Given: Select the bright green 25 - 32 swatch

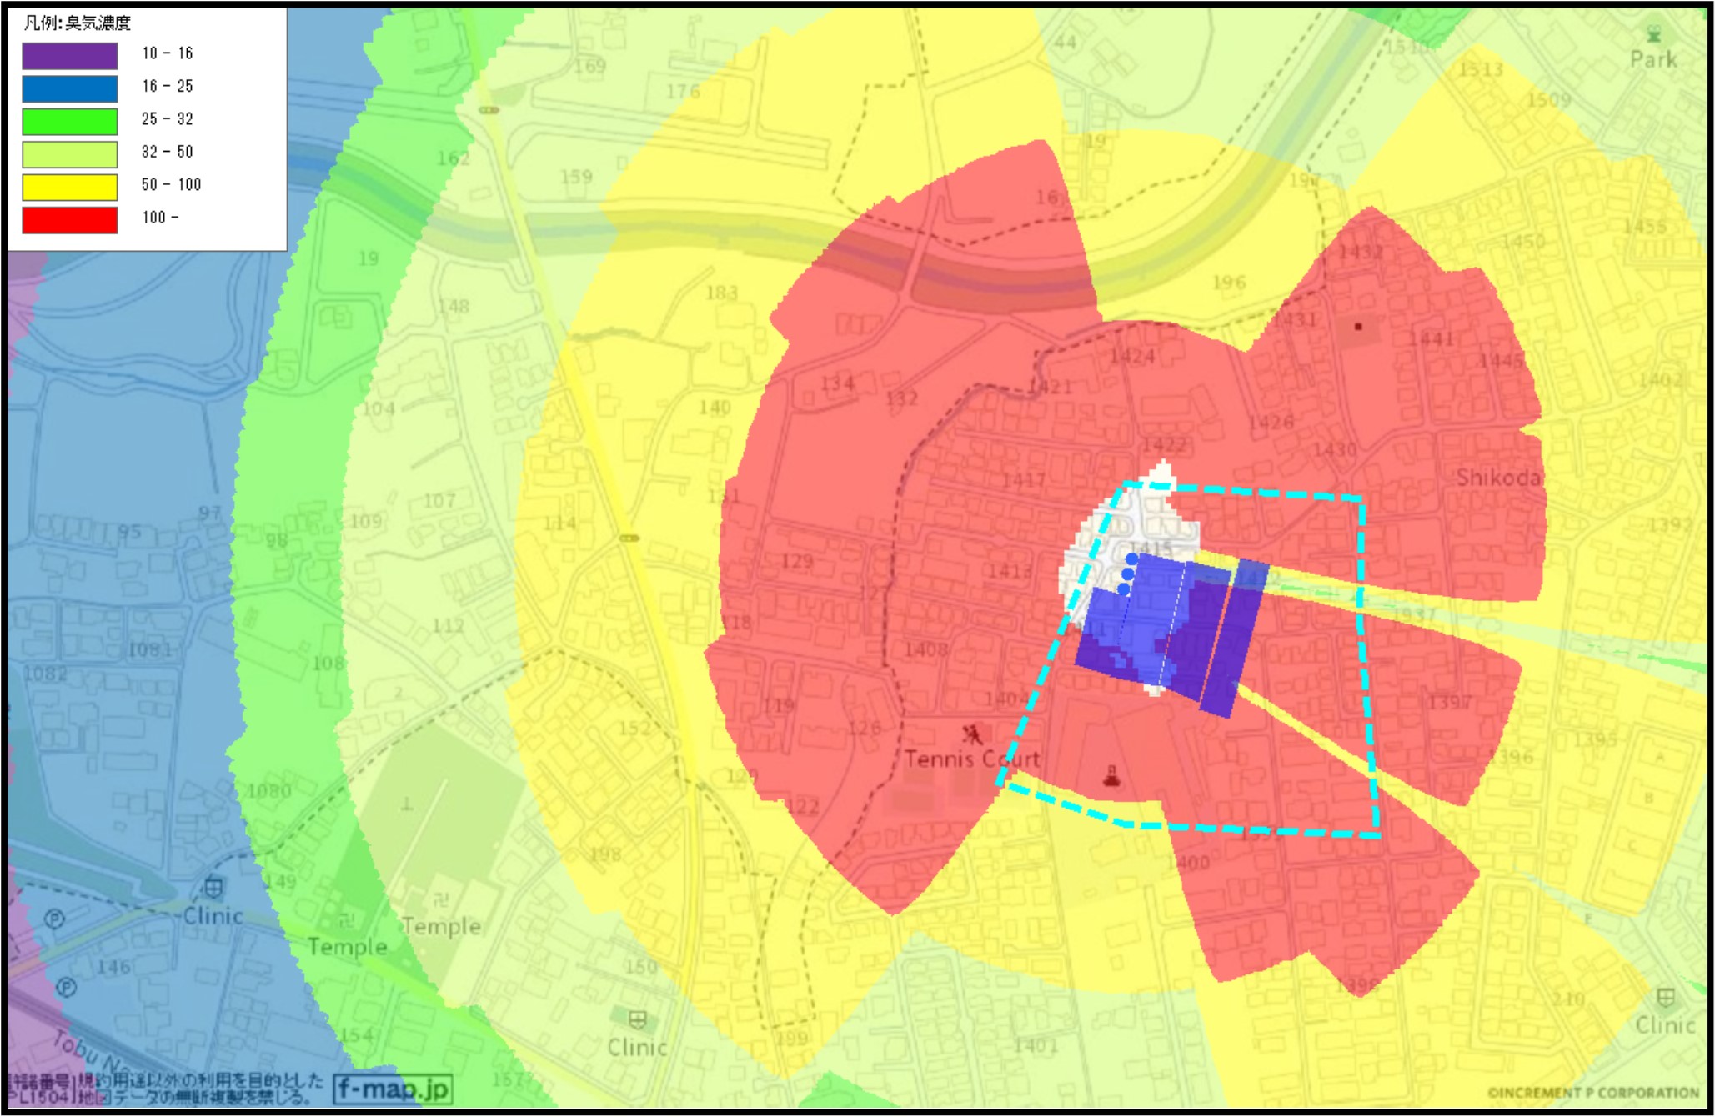Looking at the screenshot, I should click(x=70, y=122).
